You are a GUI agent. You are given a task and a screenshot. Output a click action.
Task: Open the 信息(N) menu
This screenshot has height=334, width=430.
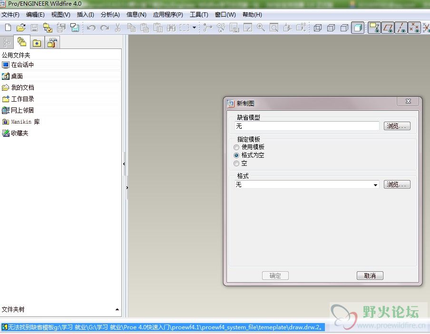point(137,15)
